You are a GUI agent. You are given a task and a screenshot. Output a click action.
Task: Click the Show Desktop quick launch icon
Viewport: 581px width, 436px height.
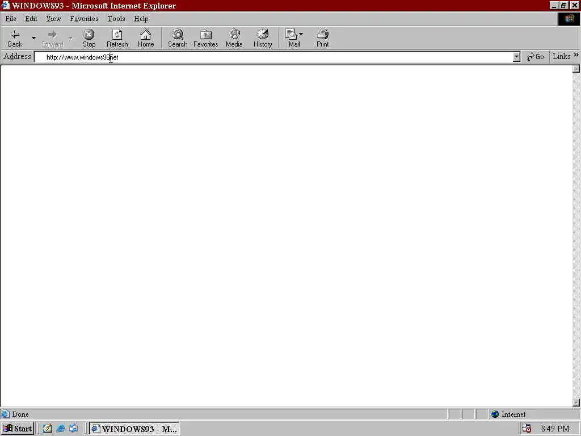[47, 429]
